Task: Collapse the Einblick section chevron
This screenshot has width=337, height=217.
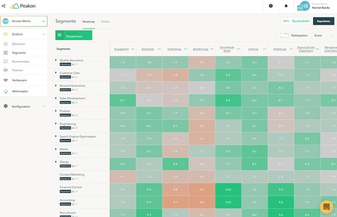Action: click(44, 34)
